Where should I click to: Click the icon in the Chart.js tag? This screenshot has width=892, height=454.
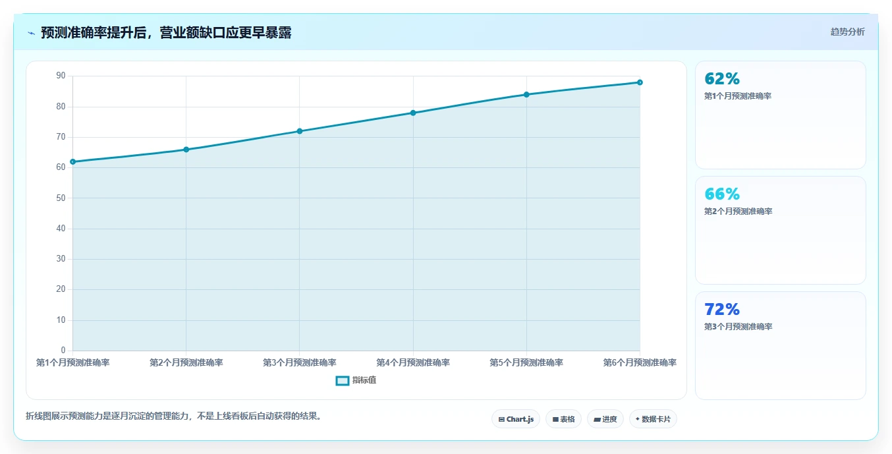pos(502,419)
